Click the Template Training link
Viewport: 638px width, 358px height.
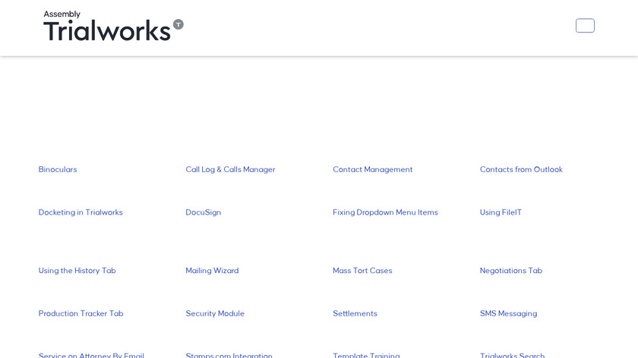coord(366,355)
